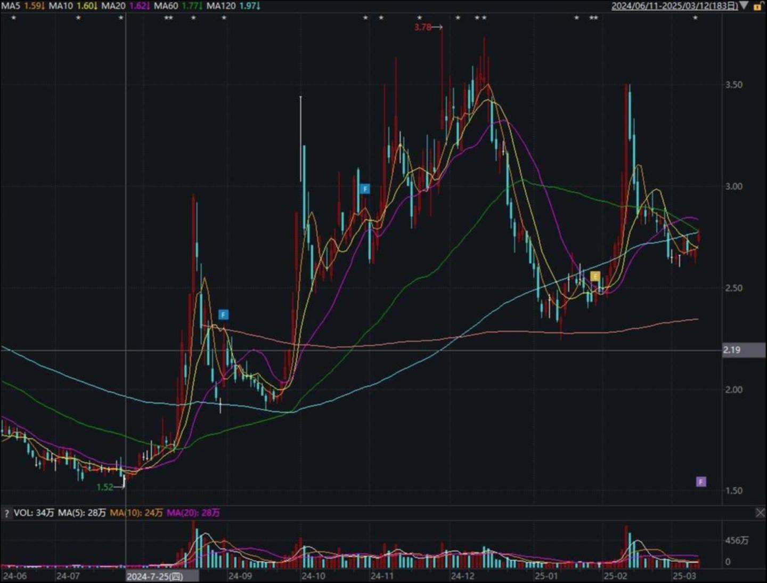Image resolution: width=767 pixels, height=583 pixels.
Task: Select the MA60 1.77 indicator label
Action: point(178,6)
